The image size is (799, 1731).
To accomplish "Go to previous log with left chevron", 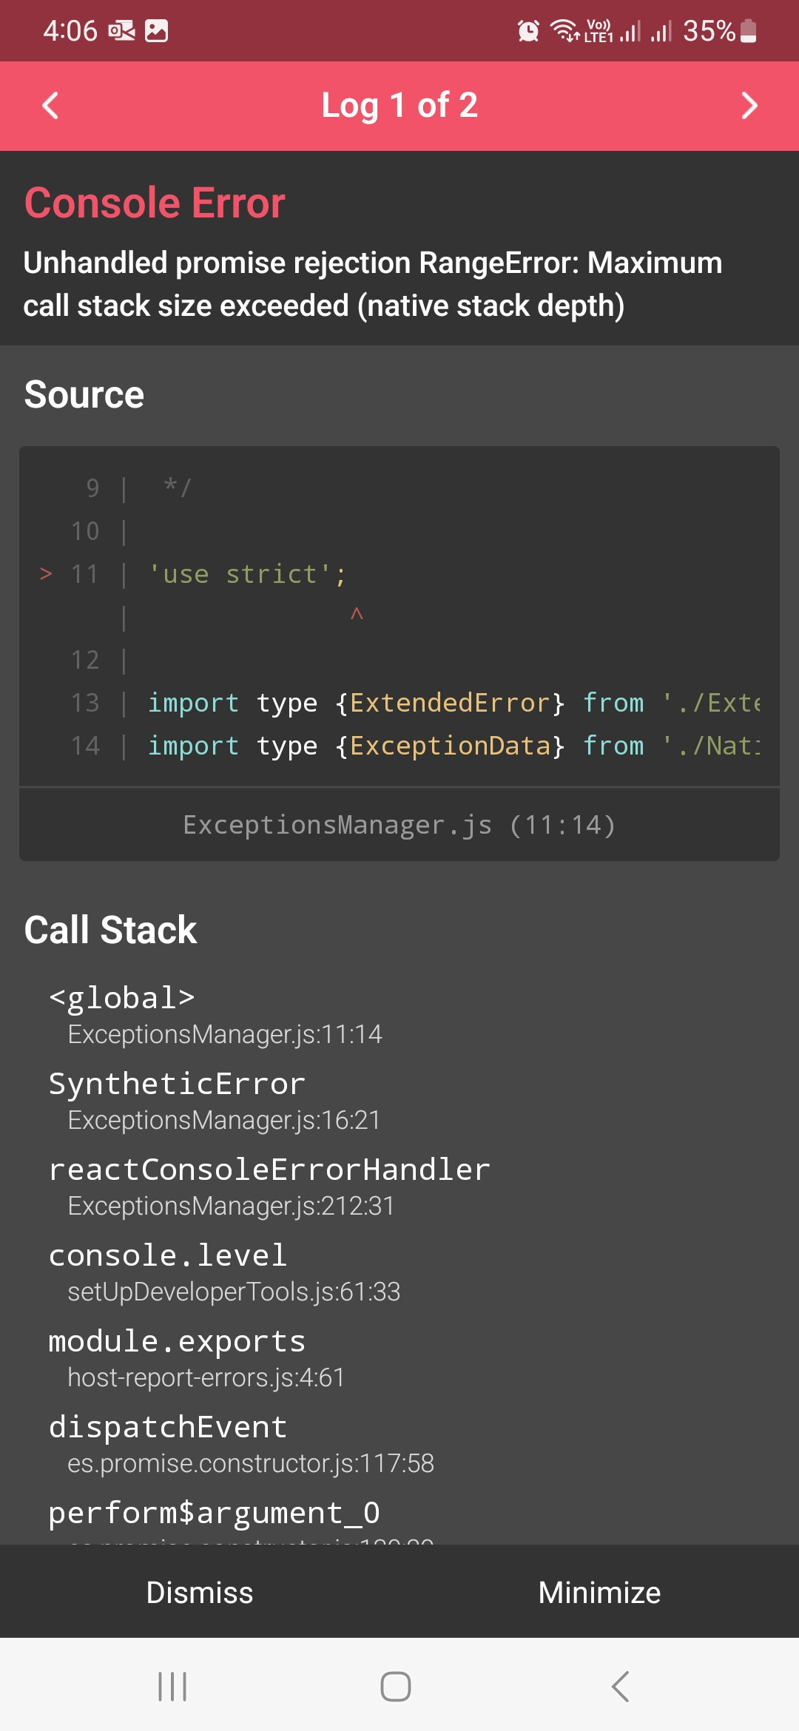I will (50, 106).
